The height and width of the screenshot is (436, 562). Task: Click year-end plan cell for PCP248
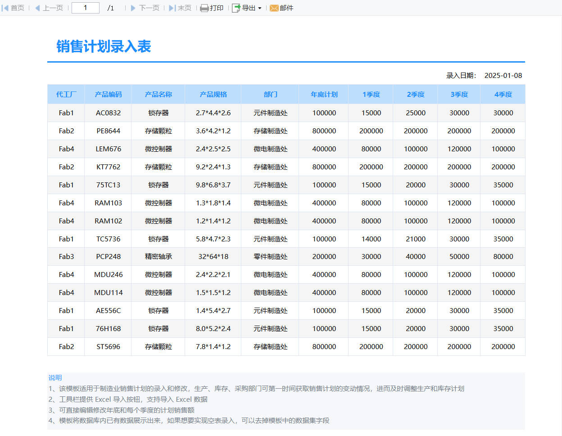point(324,257)
